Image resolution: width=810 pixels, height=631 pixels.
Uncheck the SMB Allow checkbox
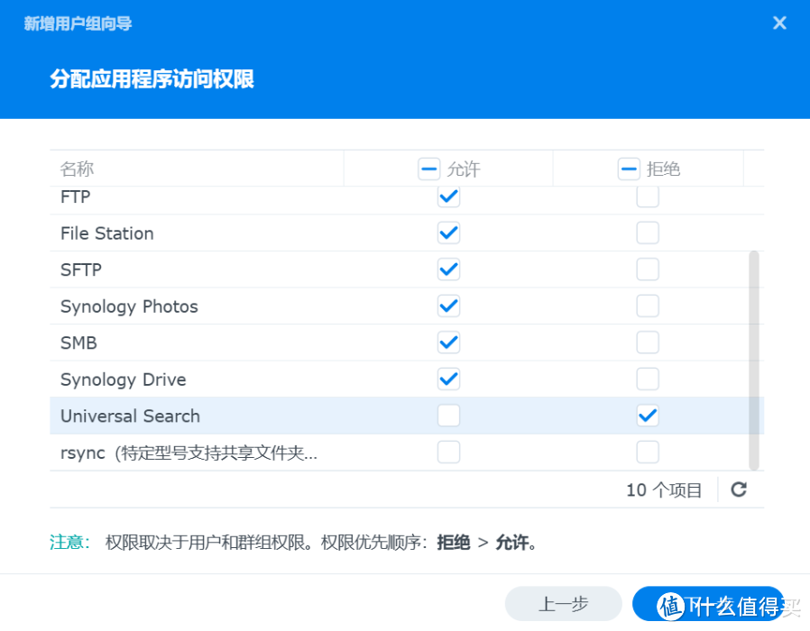(x=448, y=343)
